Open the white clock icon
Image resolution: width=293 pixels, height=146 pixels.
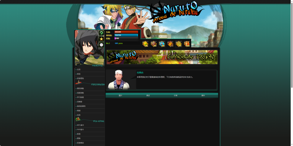point(101,45)
